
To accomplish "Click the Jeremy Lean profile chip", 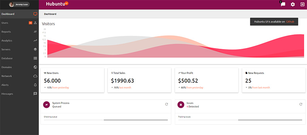I will pos(20,4).
